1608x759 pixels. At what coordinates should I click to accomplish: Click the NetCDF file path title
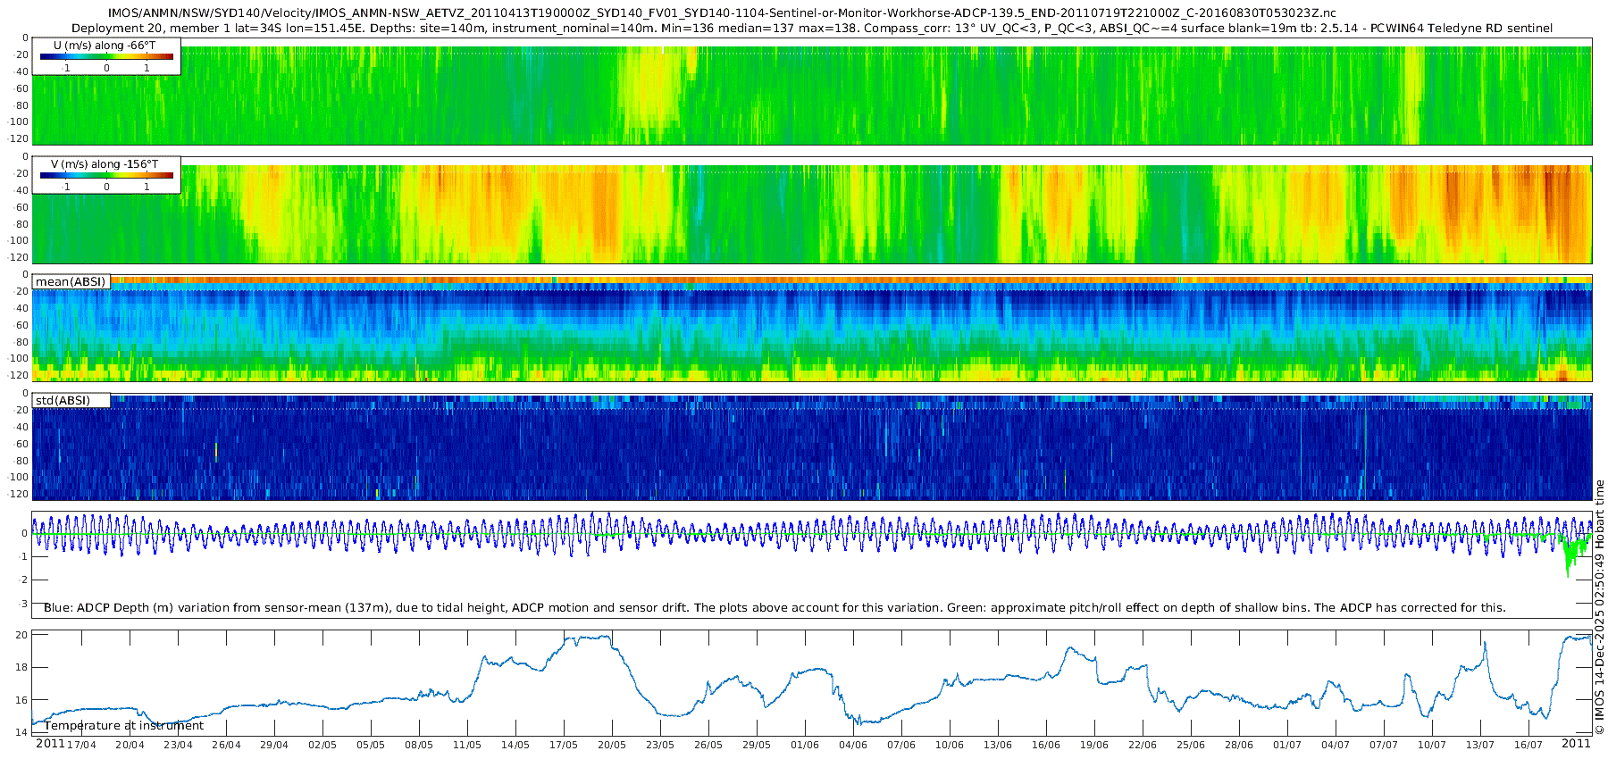[722, 13]
